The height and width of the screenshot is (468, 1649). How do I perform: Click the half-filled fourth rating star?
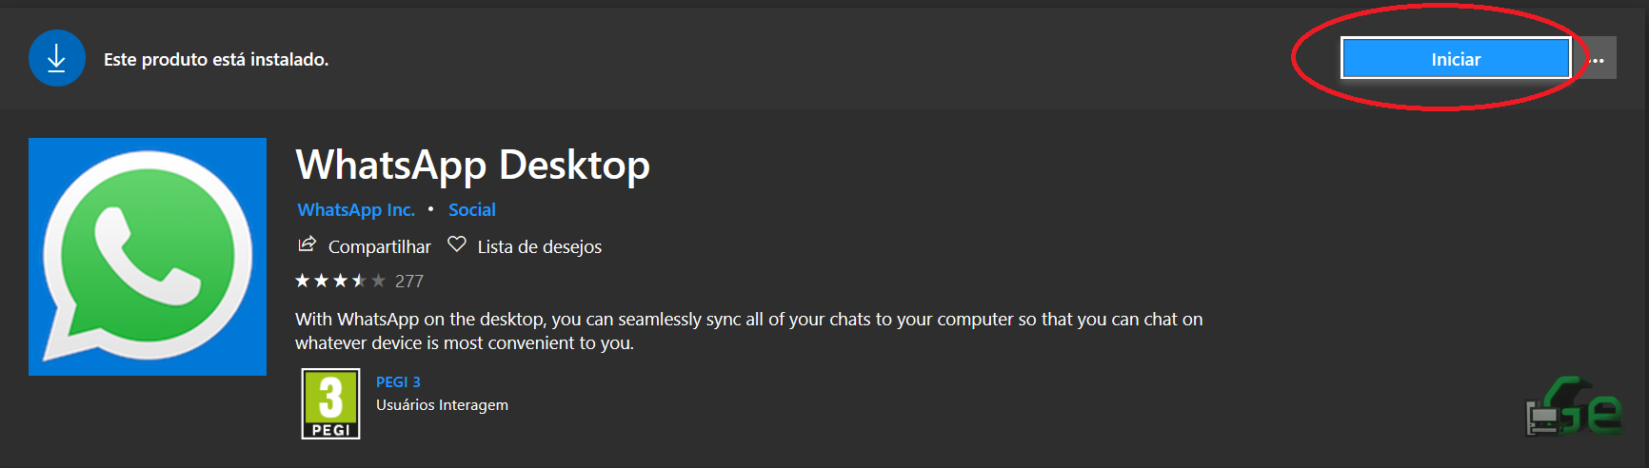pos(359,281)
